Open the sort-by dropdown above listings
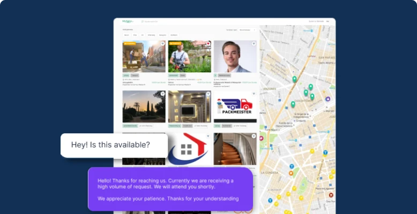Screen dimensions: 417x214 pos(247,30)
